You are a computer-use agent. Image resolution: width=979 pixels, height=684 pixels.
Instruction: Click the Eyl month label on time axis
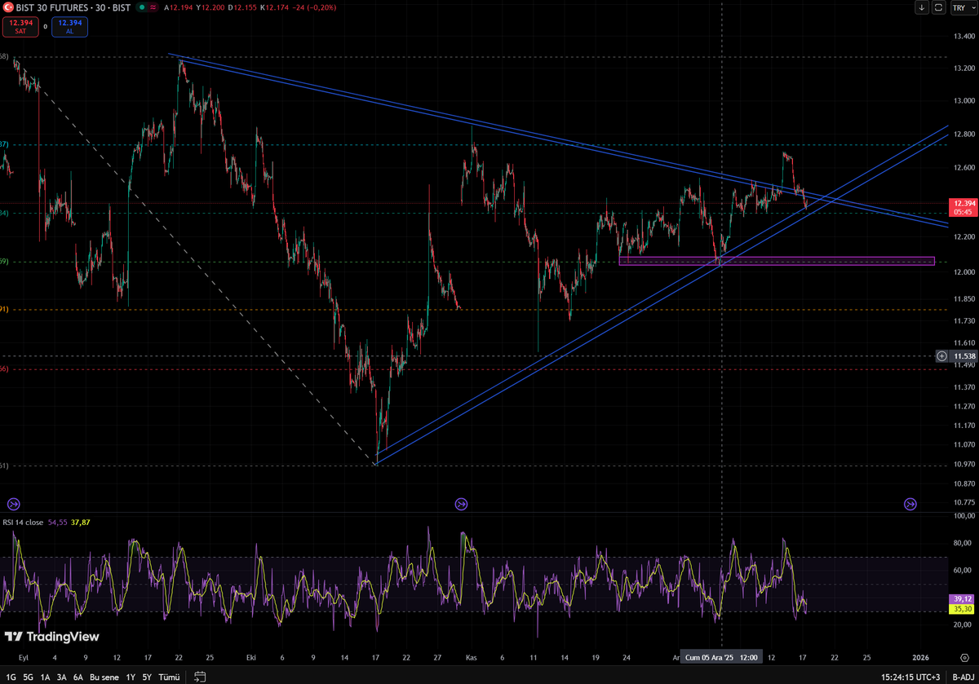23,657
